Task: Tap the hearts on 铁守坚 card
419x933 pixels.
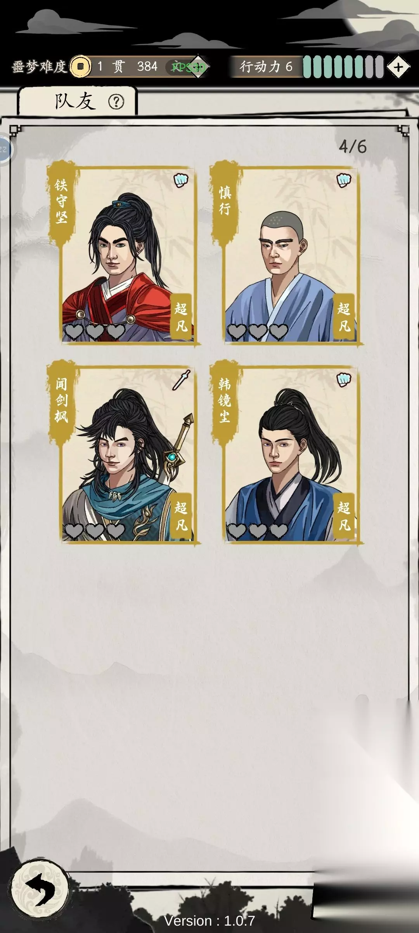Action: (95, 332)
